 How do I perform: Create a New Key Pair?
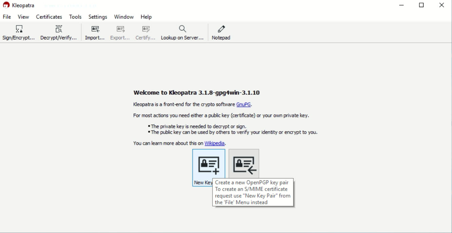209,168
